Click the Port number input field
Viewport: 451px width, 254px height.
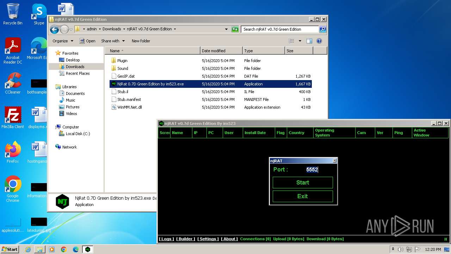312,170
